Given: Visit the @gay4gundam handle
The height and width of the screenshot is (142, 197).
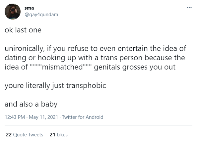Looking at the screenshot, I should pyautogui.click(x=41, y=15).
